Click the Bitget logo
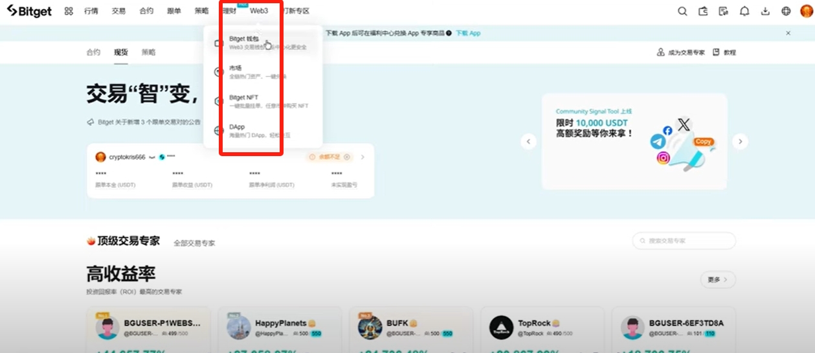815x353 pixels. tap(29, 11)
